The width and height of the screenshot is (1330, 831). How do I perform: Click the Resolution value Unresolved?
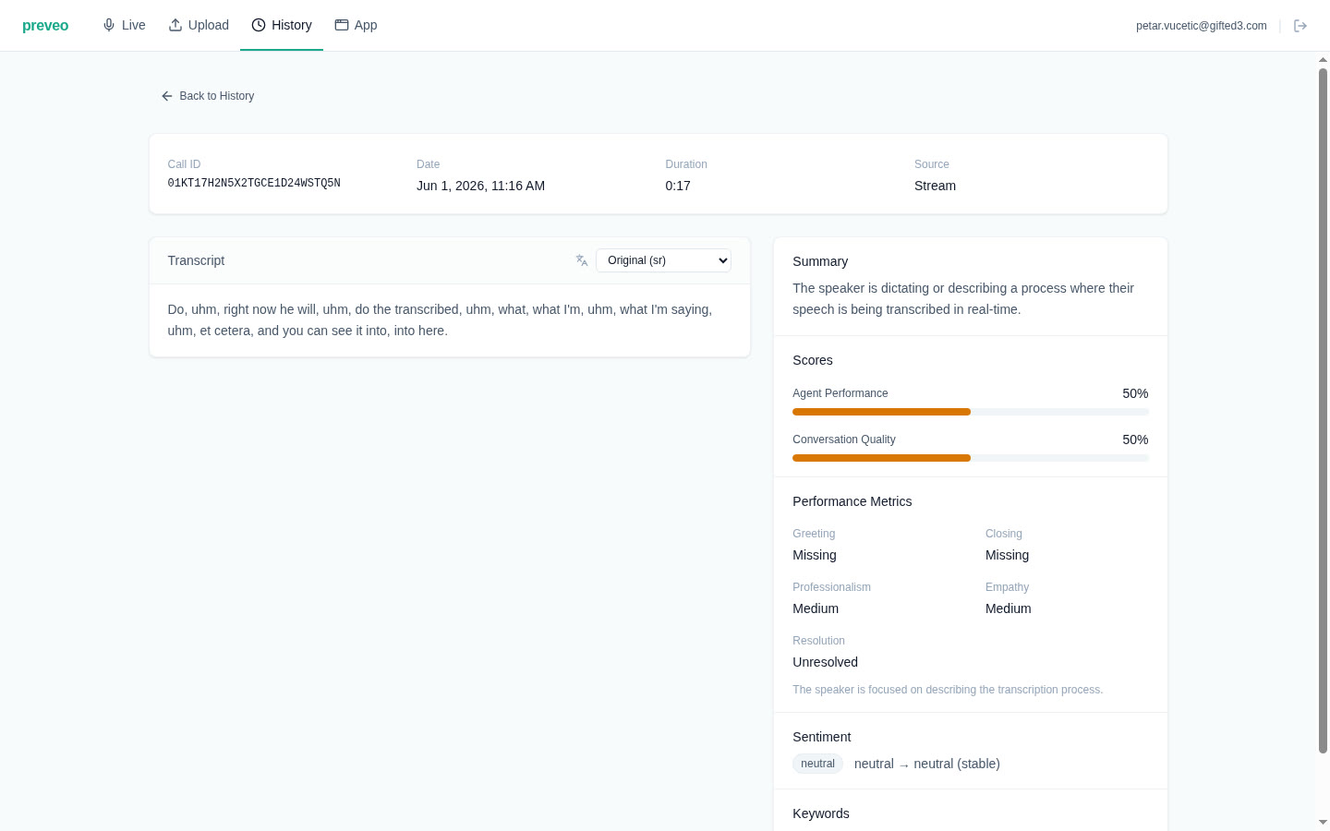pos(825,662)
